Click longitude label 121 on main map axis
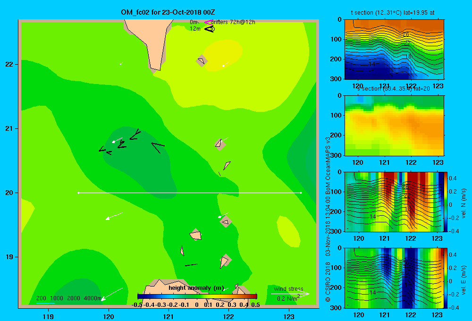472x321 pixels. tap(169, 316)
